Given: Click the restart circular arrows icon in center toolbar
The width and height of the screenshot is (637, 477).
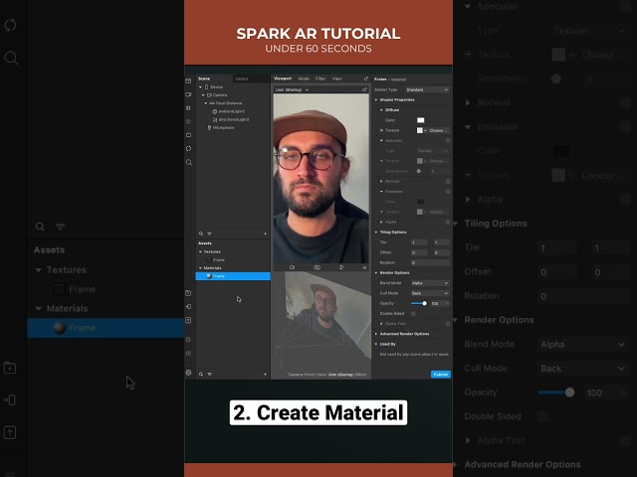Looking at the screenshot, I should point(188,148).
